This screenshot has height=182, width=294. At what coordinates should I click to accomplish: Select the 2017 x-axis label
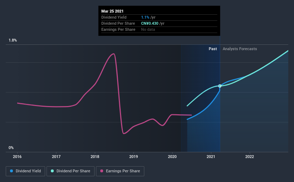coord(56,157)
